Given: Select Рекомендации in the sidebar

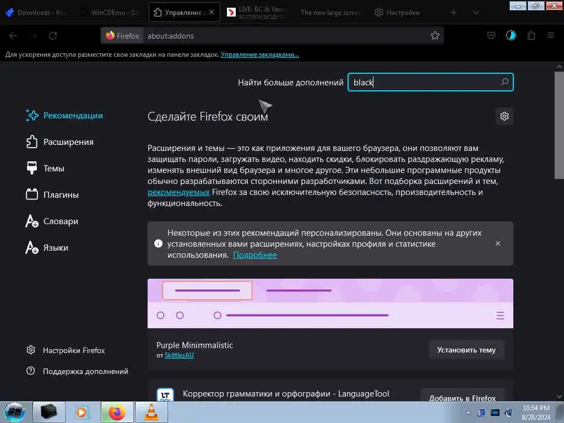Looking at the screenshot, I should [64, 116].
